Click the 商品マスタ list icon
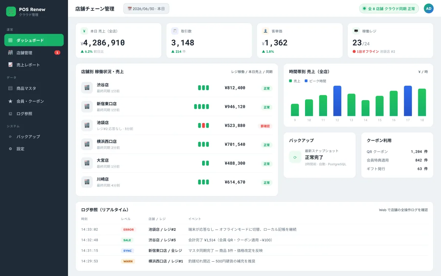The image size is (441, 276). coord(10,88)
